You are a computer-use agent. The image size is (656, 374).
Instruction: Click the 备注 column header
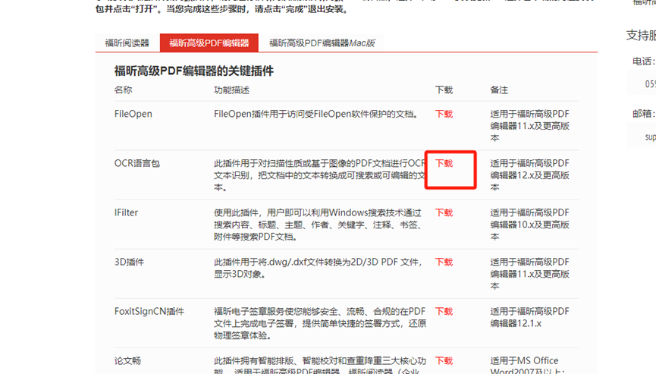coord(499,90)
